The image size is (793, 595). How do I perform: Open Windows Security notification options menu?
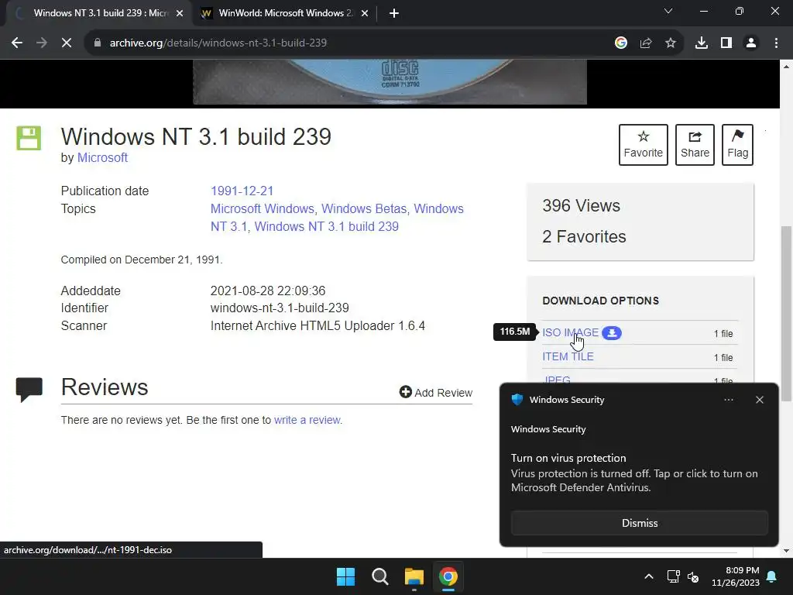[x=728, y=400]
